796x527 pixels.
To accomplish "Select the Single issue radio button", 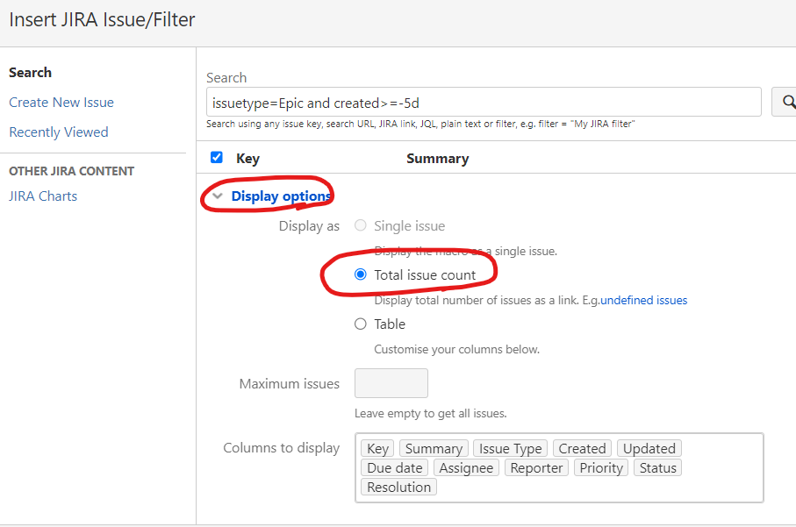I will [361, 225].
